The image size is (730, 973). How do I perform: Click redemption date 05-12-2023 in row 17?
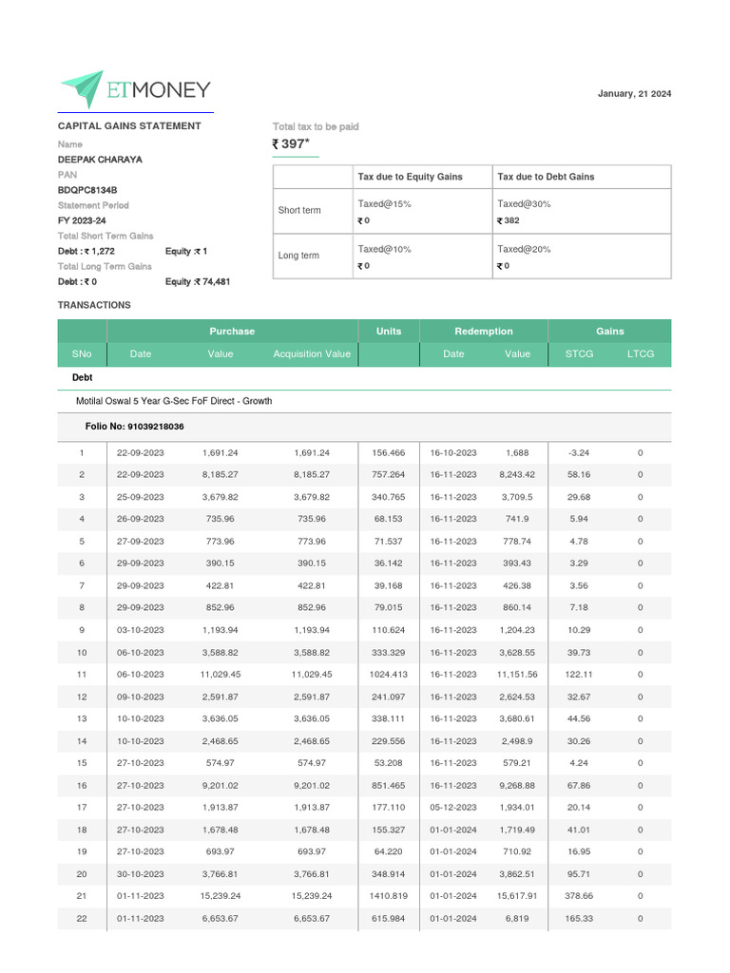coord(453,808)
